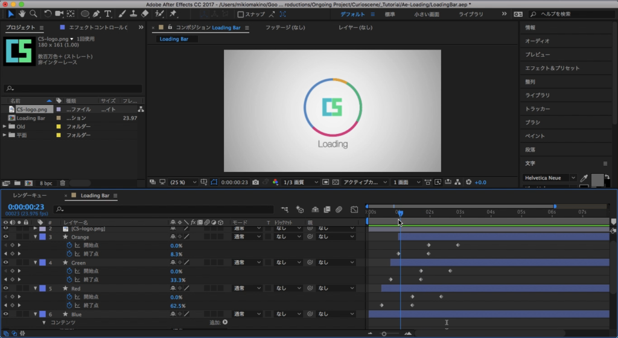The height and width of the screenshot is (338, 618).
Task: Switch to the レンダーキュー tab
Action: 30,196
